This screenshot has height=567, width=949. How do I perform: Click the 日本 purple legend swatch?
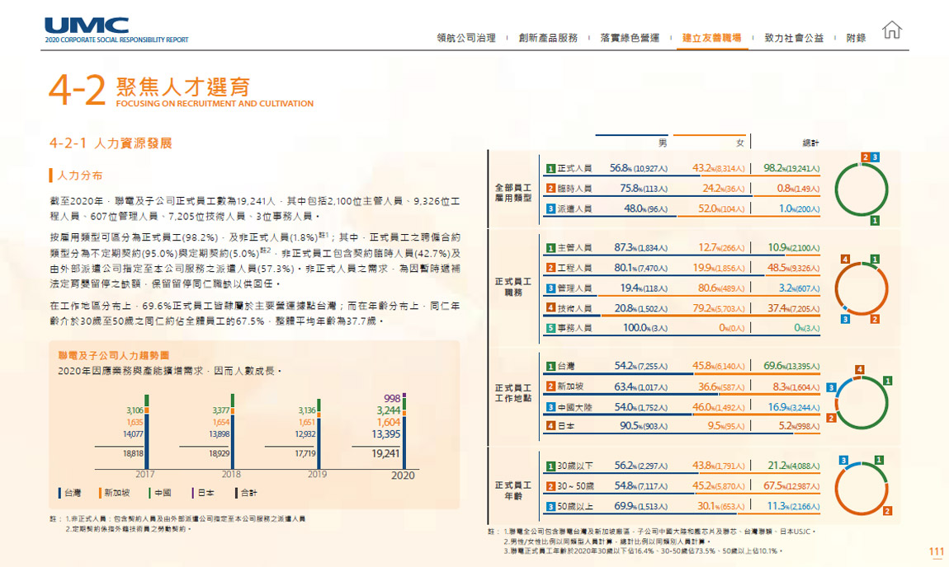(x=193, y=493)
